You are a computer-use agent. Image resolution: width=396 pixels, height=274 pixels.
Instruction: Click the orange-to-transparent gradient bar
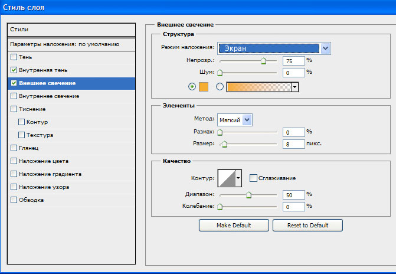259,87
